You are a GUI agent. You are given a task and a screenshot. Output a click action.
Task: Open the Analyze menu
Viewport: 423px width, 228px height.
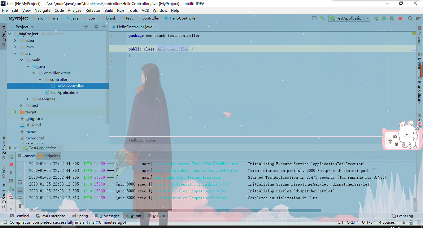point(74,10)
